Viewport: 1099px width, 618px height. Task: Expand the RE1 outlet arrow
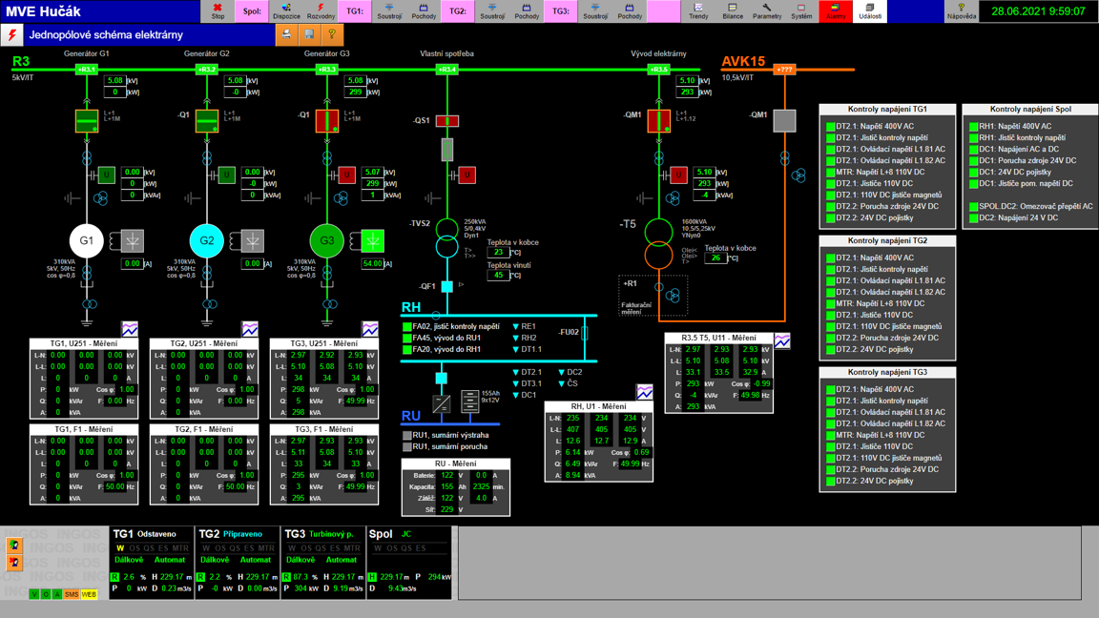(516, 327)
